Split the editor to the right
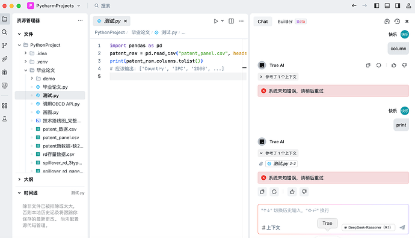The height and width of the screenshot is (238, 415). [231, 21]
